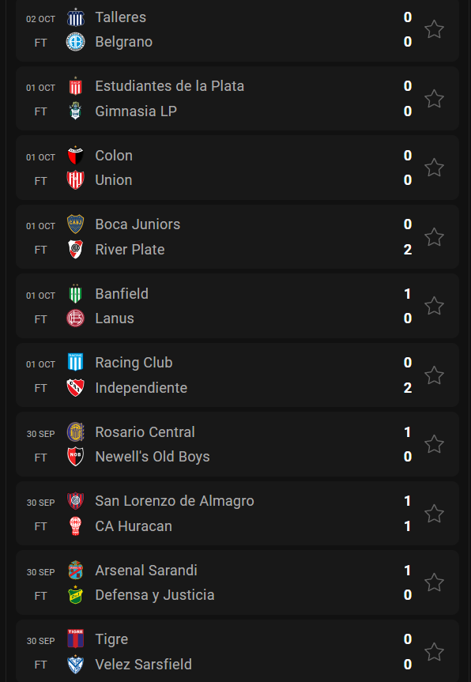Image resolution: width=471 pixels, height=682 pixels.
Task: Select the Boca Juniors crest icon
Action: tap(75, 224)
